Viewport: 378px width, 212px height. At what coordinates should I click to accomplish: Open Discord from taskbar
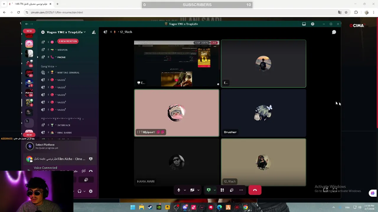coord(185,207)
